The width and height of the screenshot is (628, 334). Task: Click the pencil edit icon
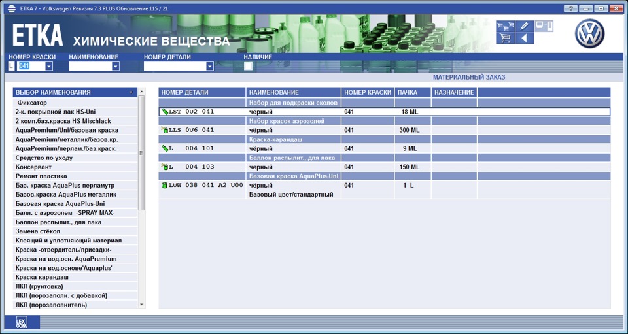pyautogui.click(x=524, y=26)
